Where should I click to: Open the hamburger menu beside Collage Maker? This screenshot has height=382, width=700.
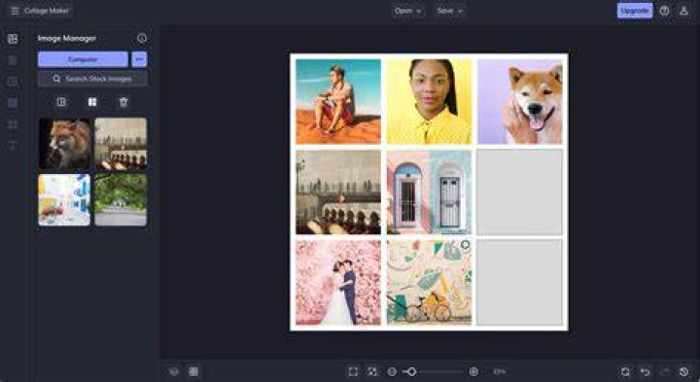tap(15, 11)
